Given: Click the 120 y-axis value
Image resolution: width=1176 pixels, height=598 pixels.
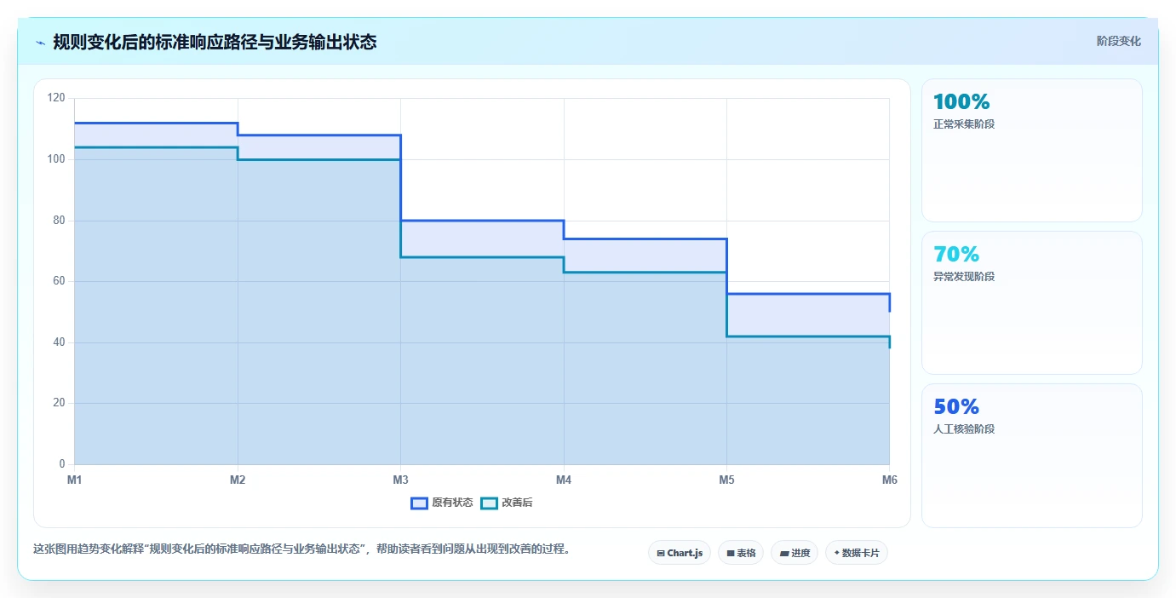Looking at the screenshot, I should [x=56, y=98].
